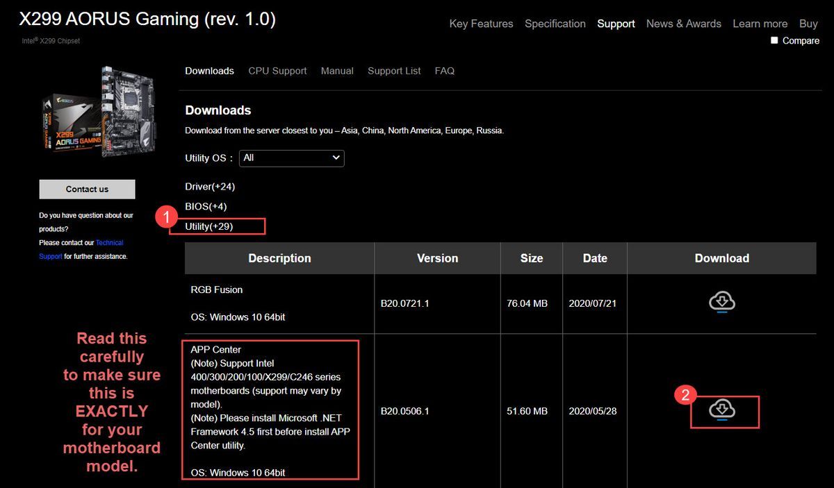Click the Date column header
Viewport: 834px width, 488px height.
tap(595, 258)
